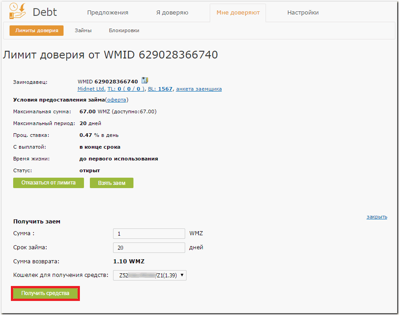Open the Настройки tab
Screen dimensions: 399x315
[x=303, y=12]
